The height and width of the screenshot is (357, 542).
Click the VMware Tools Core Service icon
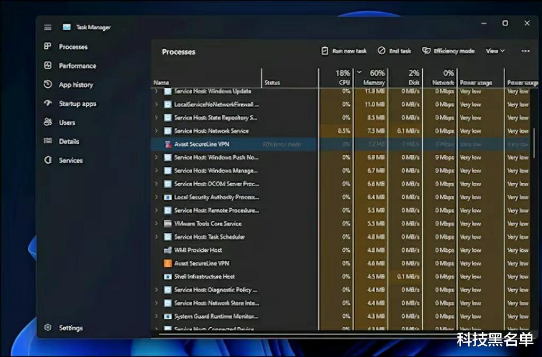point(168,224)
